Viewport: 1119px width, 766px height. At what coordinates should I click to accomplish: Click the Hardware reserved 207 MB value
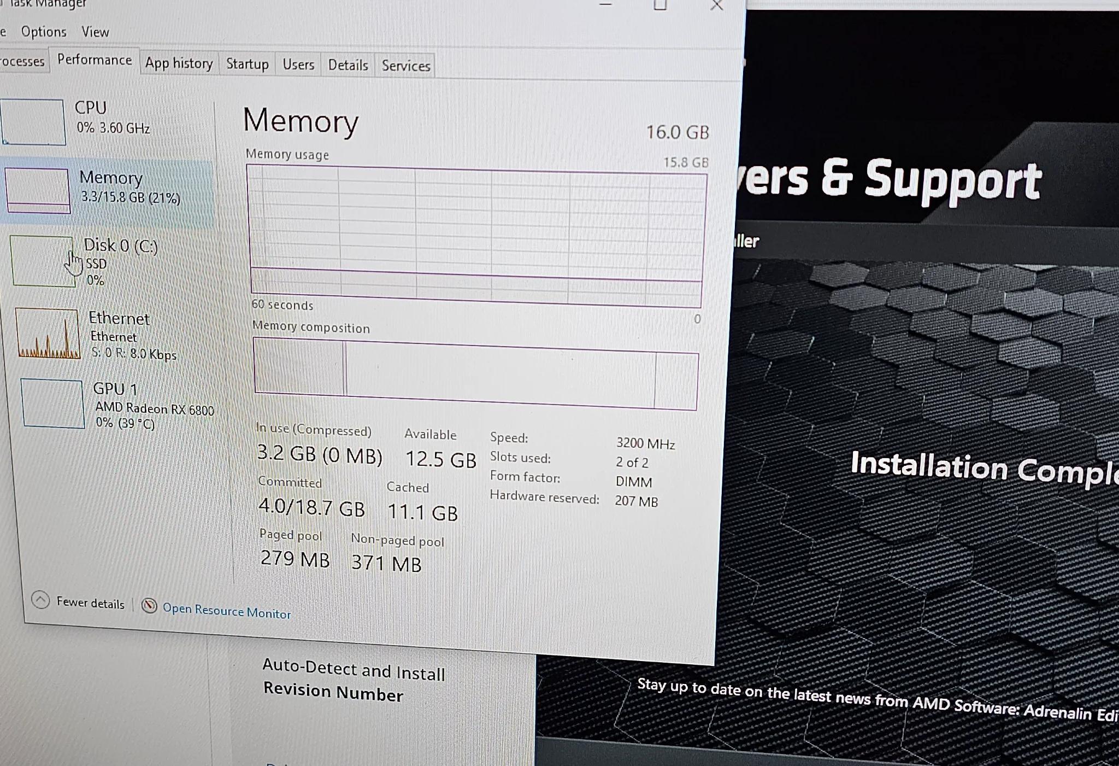click(637, 501)
